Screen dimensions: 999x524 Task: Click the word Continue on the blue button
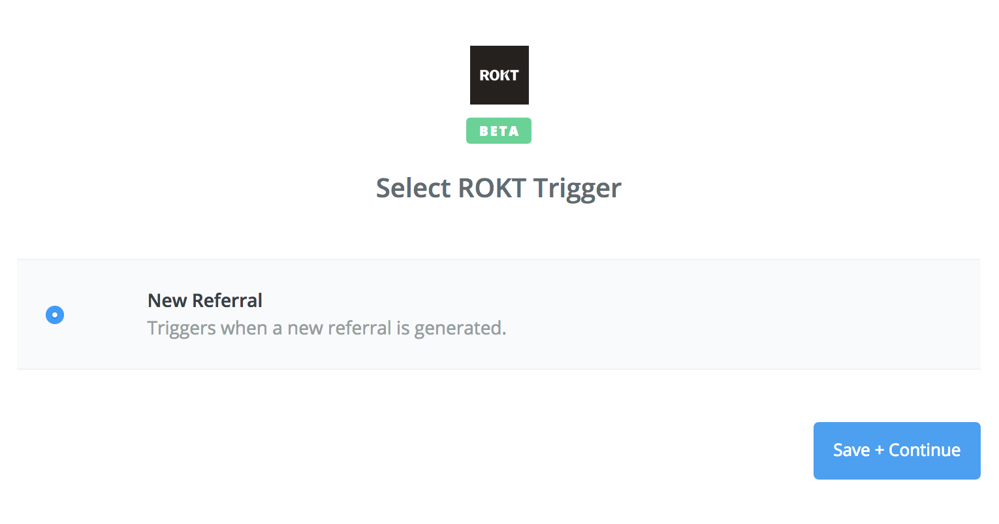(925, 450)
